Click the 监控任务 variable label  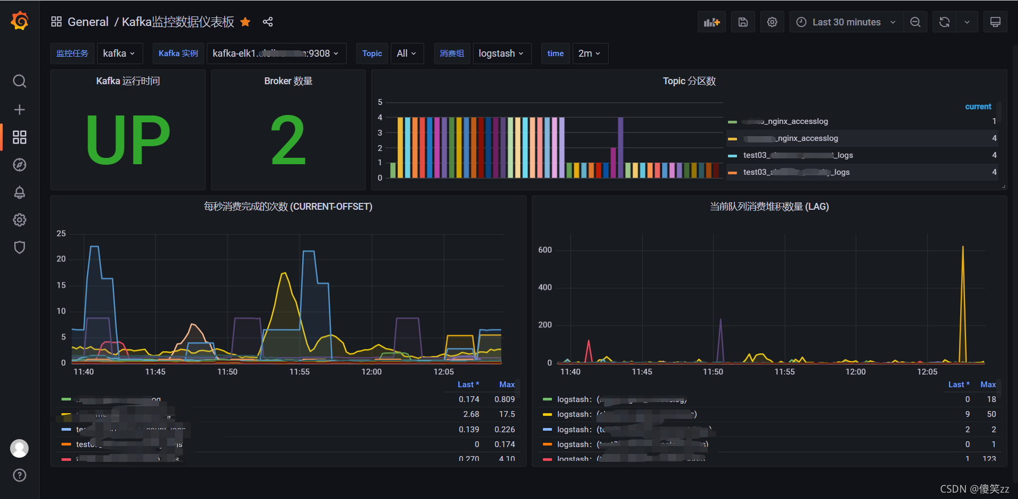tap(72, 54)
